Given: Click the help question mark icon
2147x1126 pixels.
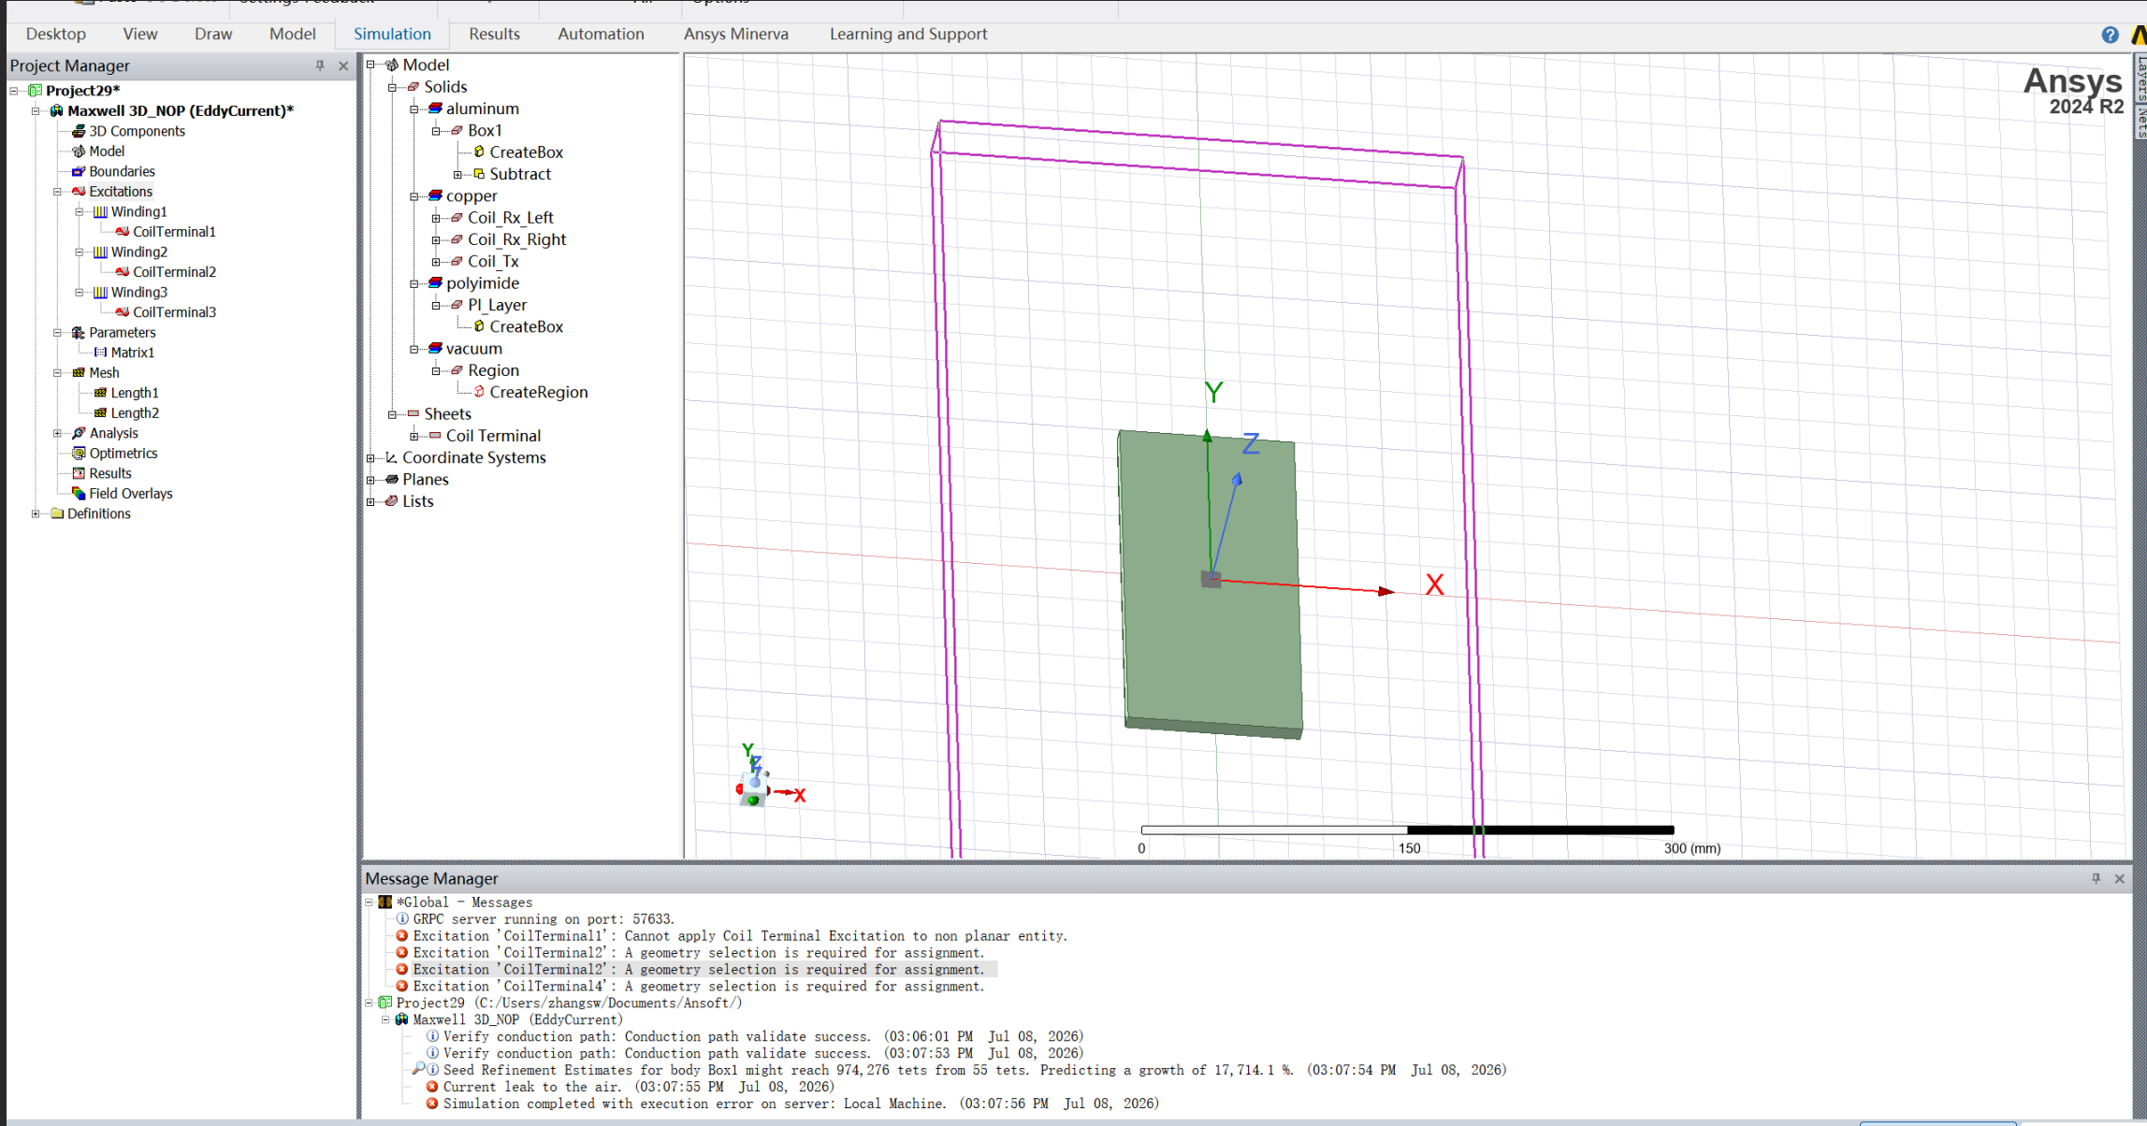Looking at the screenshot, I should tap(2110, 35).
